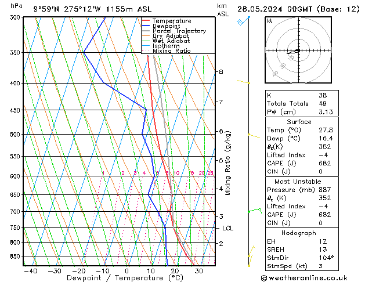This screenshot has width=365, height=282.
Task: Click the Wet Adiabat legend entry
Action: point(169,41)
